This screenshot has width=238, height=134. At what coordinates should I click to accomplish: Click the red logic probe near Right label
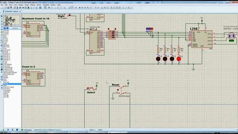[x=70, y=15]
